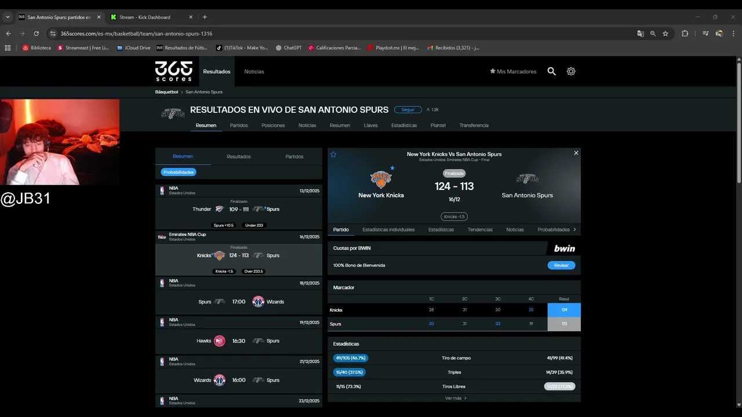Toggle the Probabilidades pill filter
Image resolution: width=742 pixels, height=417 pixels.
tap(179, 172)
